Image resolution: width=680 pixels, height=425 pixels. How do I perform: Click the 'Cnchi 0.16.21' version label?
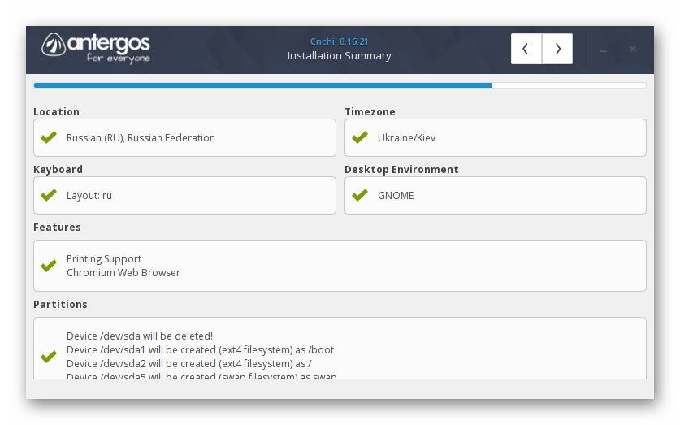click(339, 41)
